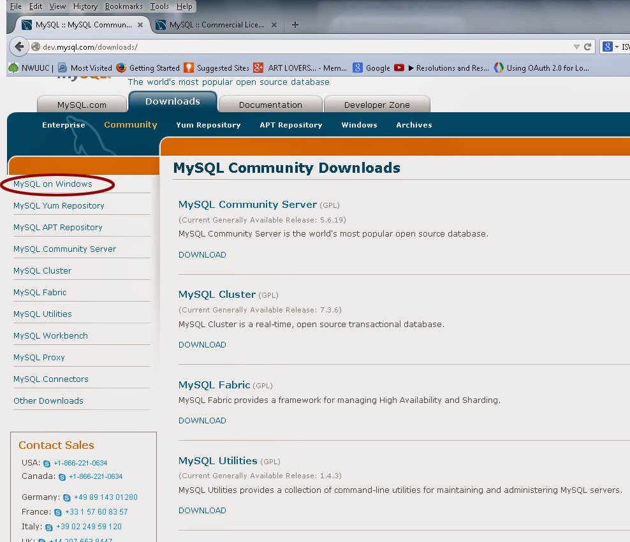Image resolution: width=630 pixels, height=542 pixels.
Task: Open the Documentation site tab
Action: point(270,105)
